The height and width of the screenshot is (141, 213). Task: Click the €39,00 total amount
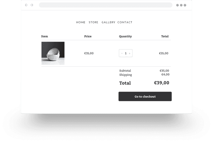[x=162, y=83]
